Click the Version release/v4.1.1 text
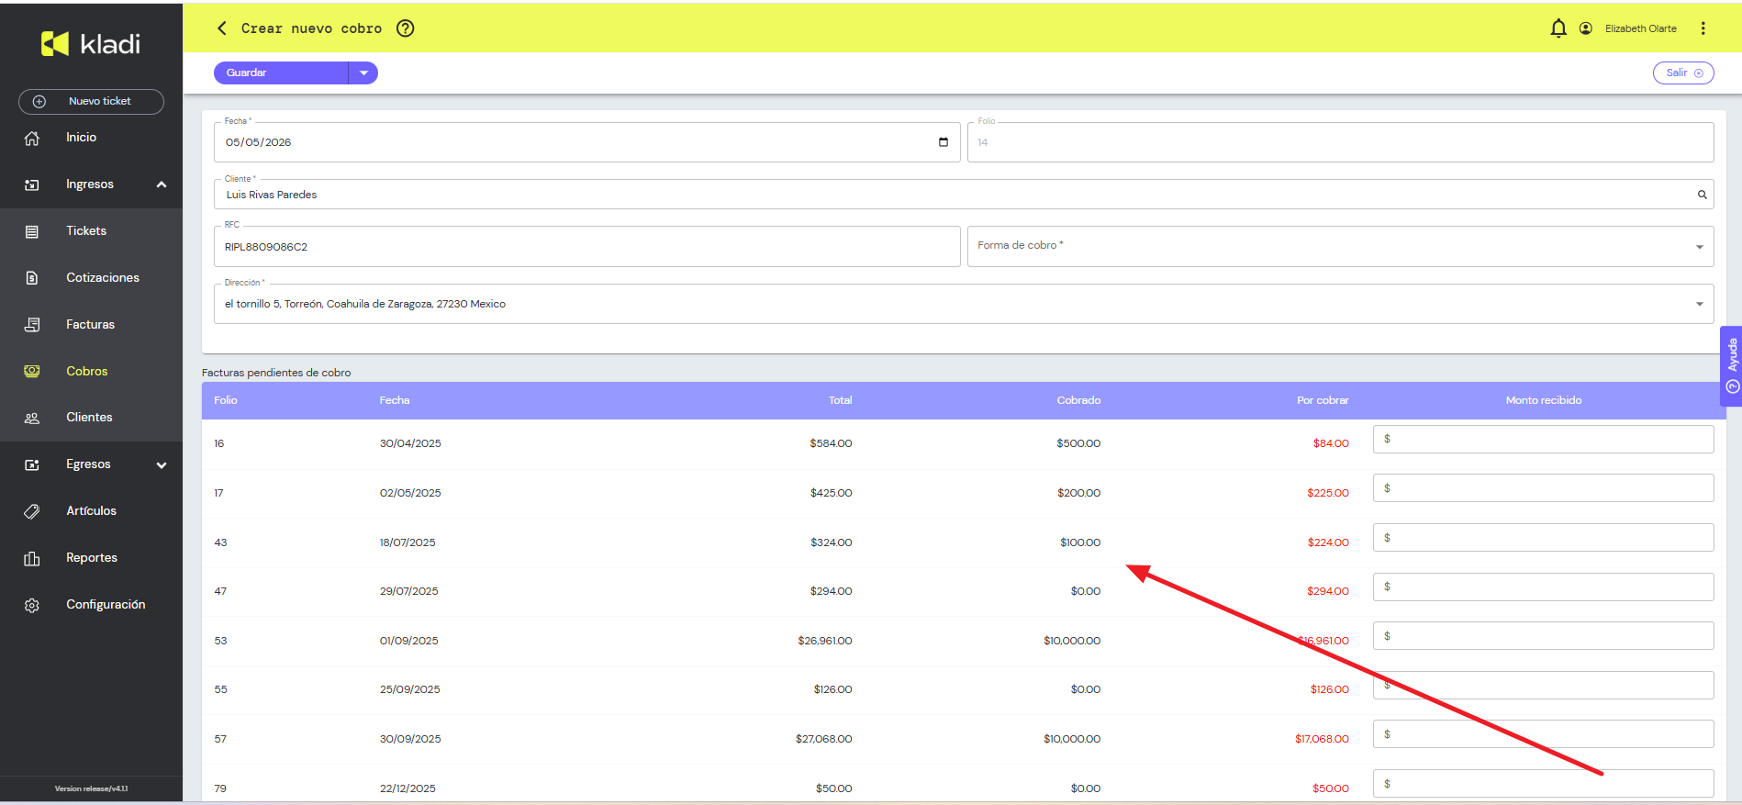 (91, 788)
